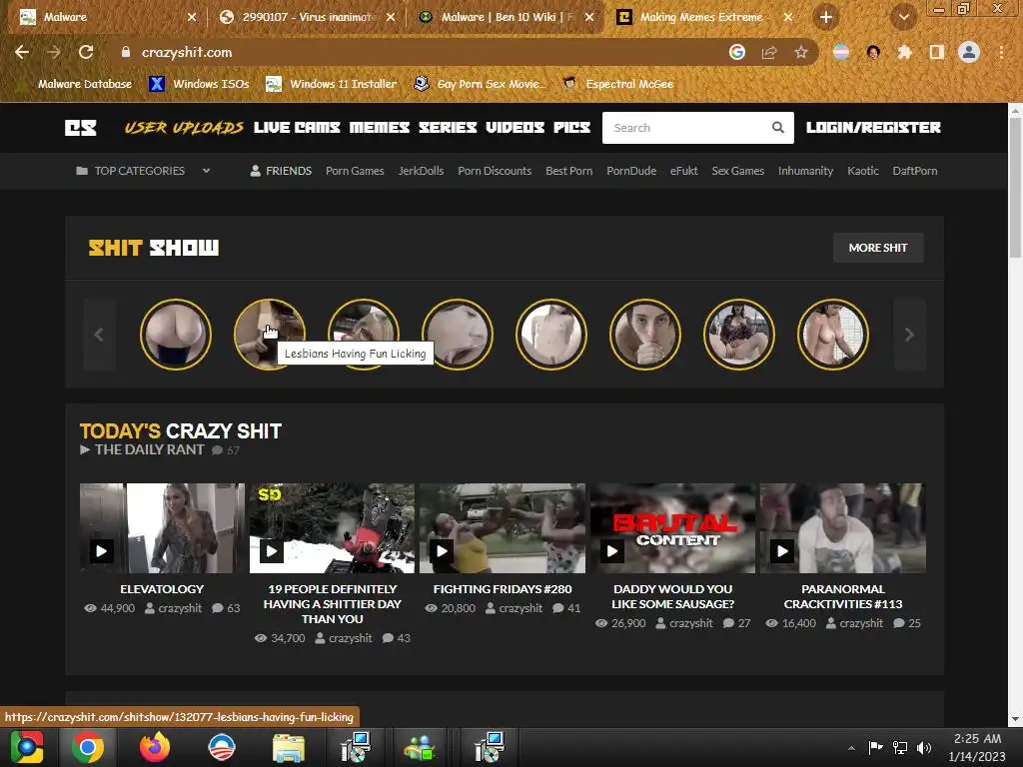
Task: Move the carousel back with the left arrow
Action: (x=99, y=335)
